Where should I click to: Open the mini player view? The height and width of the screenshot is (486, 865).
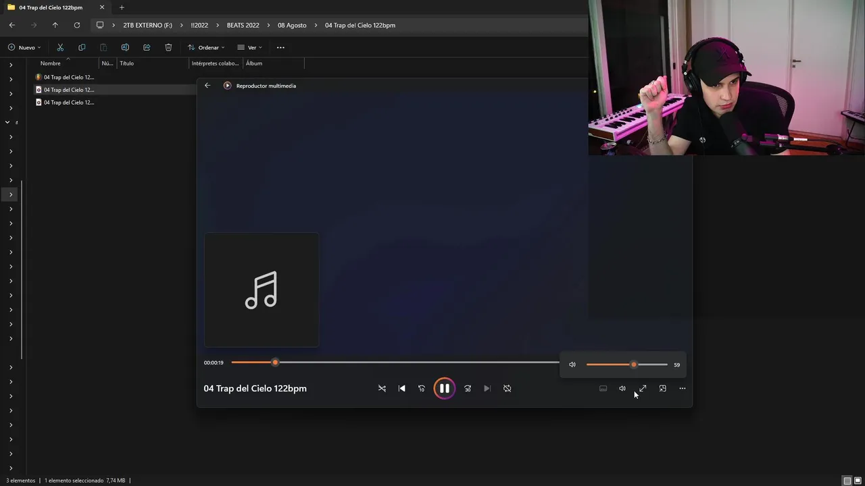(x=663, y=388)
